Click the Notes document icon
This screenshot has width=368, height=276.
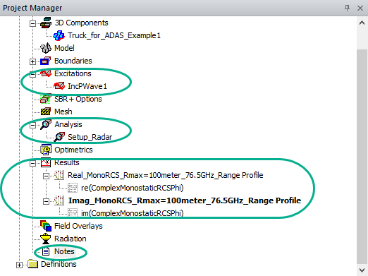pos(46,251)
